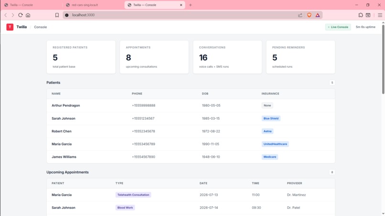The height and width of the screenshot is (216, 385).
Task: Click appointment time 11:00
Action: tap(256, 195)
